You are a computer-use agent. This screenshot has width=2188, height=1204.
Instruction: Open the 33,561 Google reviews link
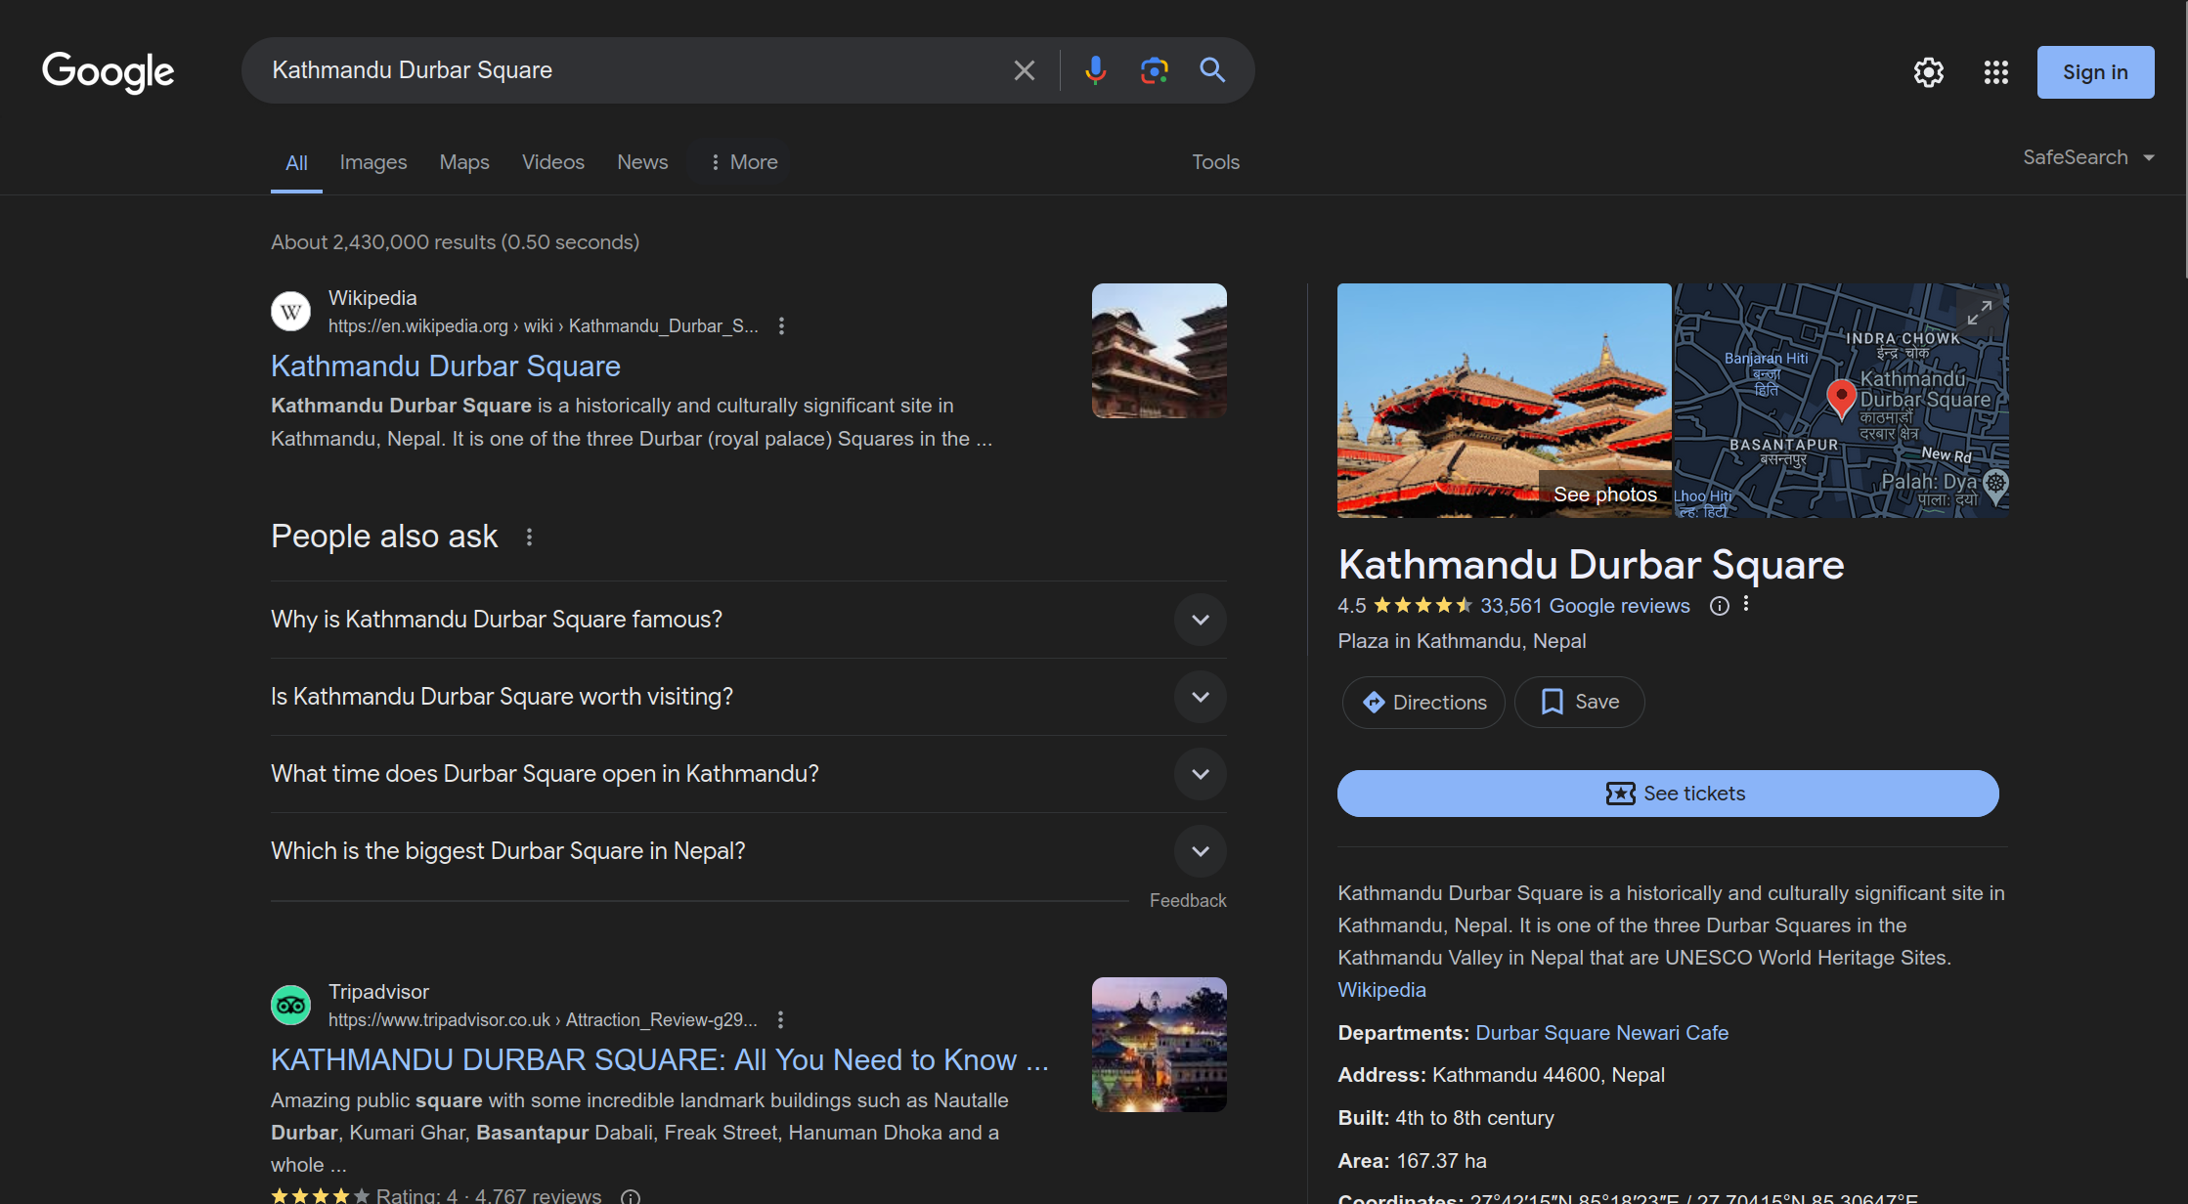coord(1585,606)
